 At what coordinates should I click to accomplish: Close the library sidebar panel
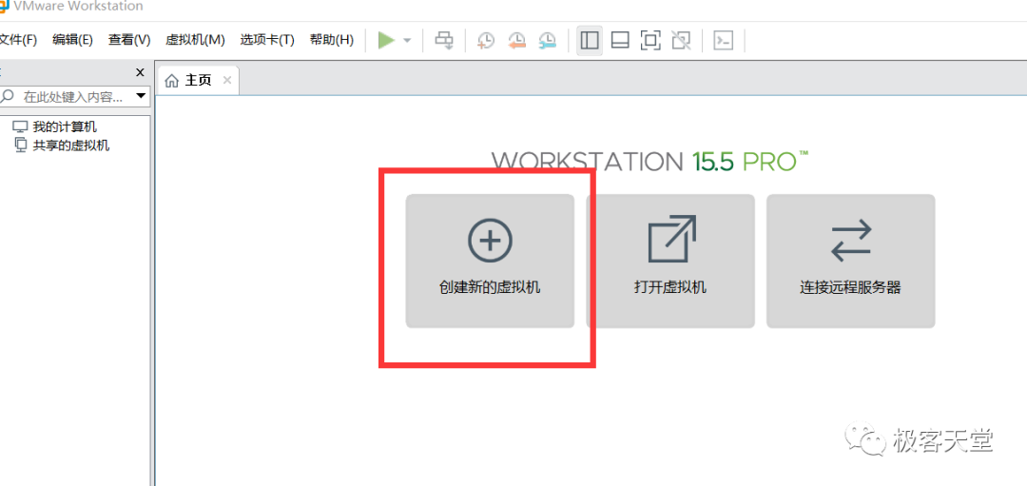140,72
